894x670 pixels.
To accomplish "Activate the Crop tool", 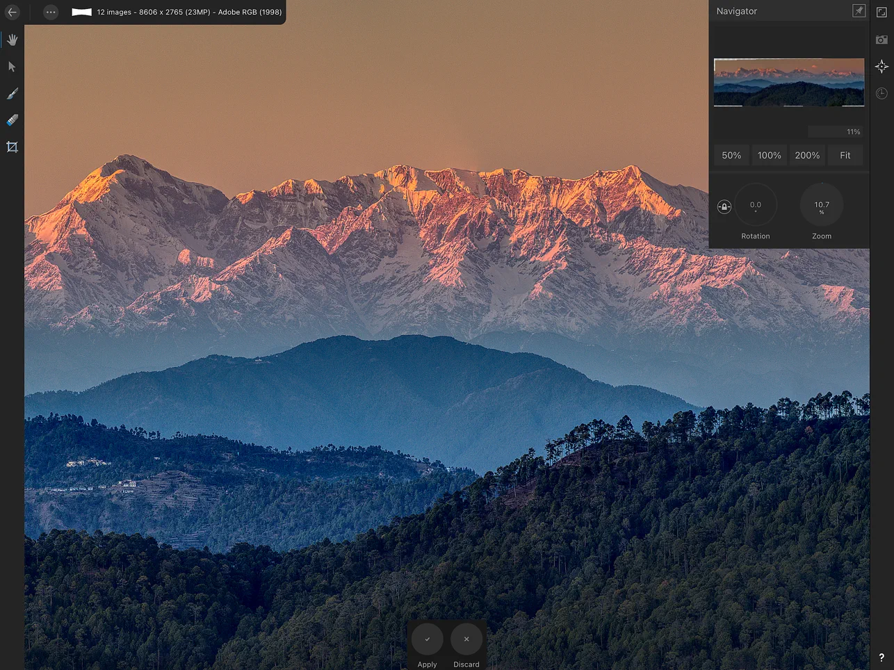I will [12, 147].
